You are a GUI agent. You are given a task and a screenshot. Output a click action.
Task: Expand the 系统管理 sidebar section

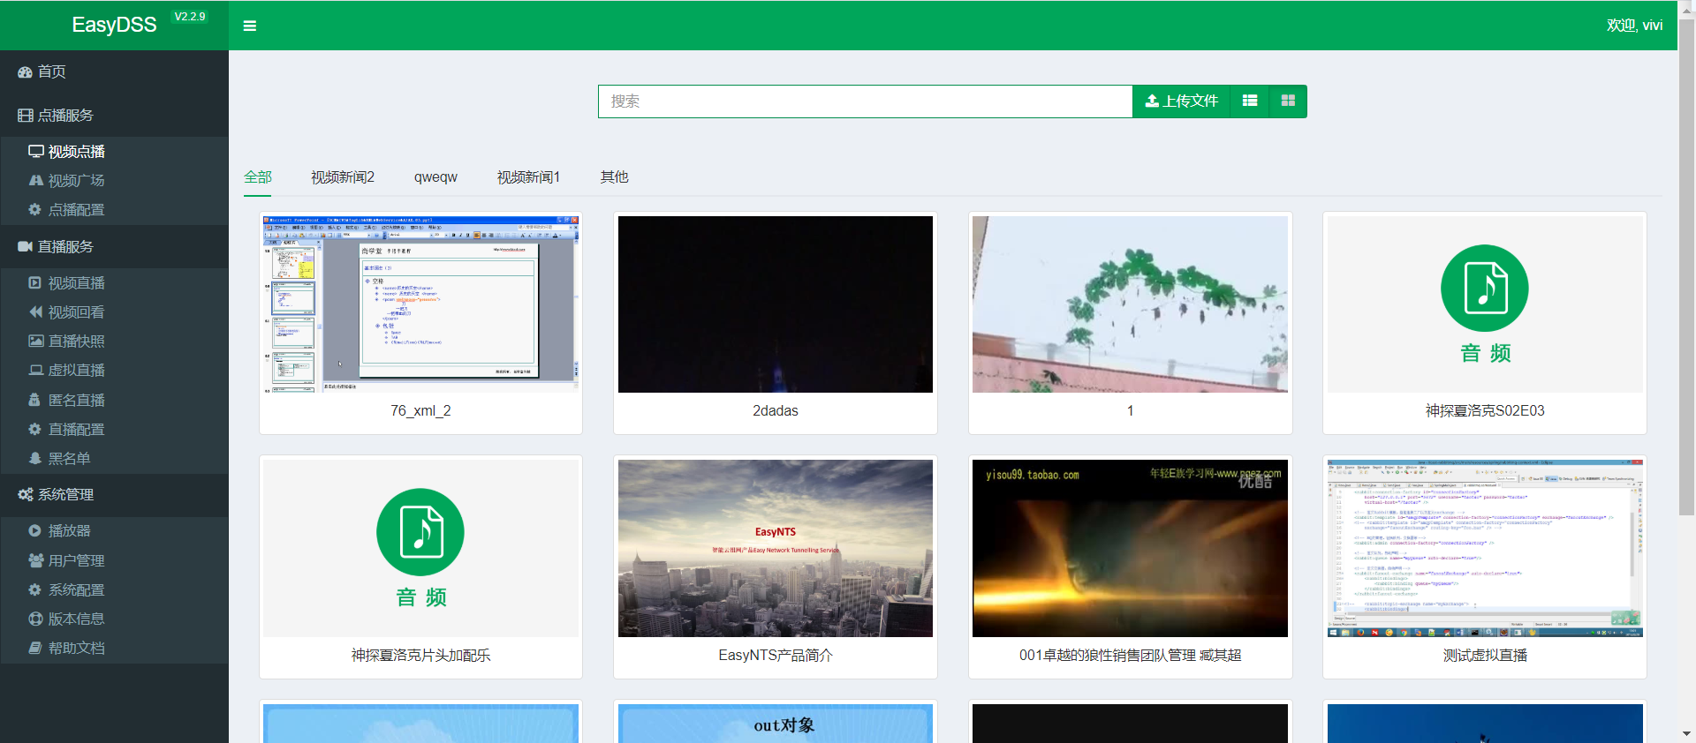pos(65,495)
